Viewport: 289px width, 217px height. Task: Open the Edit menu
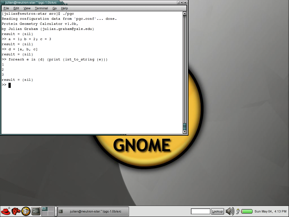point(16,8)
